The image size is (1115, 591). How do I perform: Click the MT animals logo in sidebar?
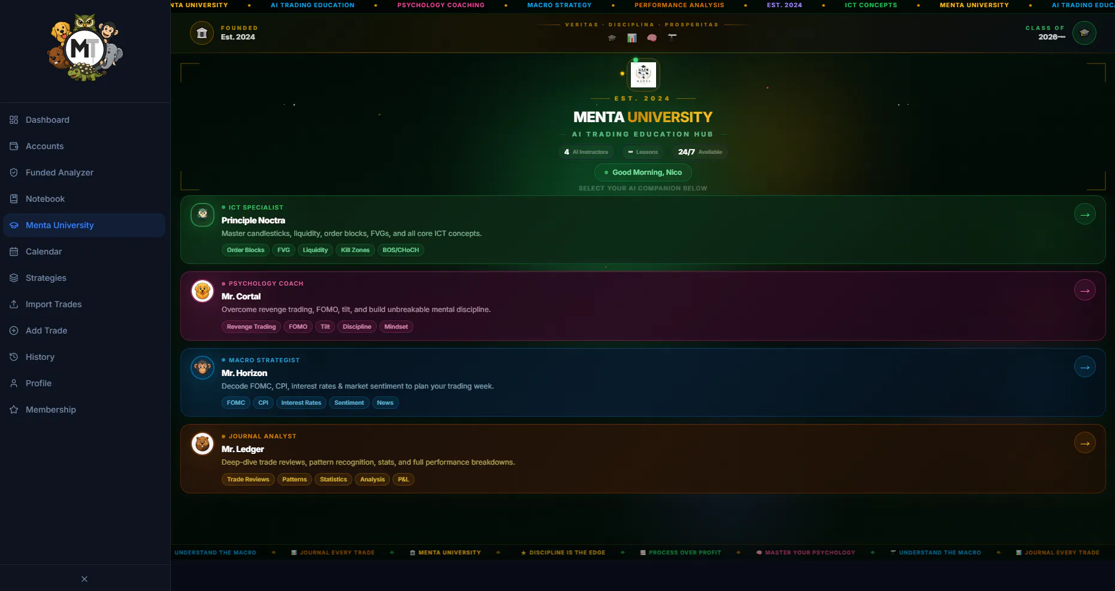tap(85, 48)
